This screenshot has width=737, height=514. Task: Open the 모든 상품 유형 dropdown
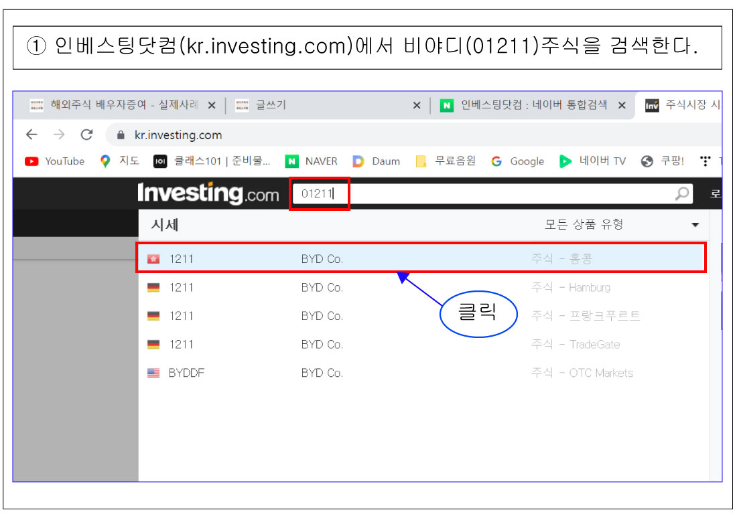point(622,224)
